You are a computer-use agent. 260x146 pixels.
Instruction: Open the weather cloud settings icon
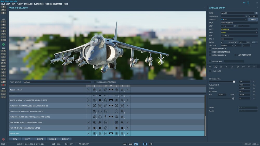tap(3, 24)
